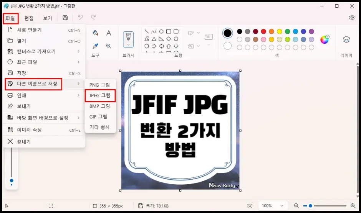
Task: Select the Fill bucket tool
Action: (96, 33)
